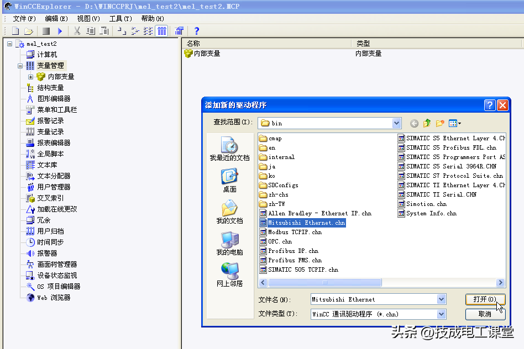Click the Up One Level folder icon
Image resolution: width=524 pixels, height=349 pixels.
[x=427, y=123]
